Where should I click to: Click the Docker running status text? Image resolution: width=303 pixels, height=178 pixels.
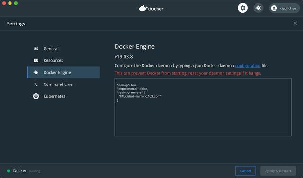pos(35,171)
